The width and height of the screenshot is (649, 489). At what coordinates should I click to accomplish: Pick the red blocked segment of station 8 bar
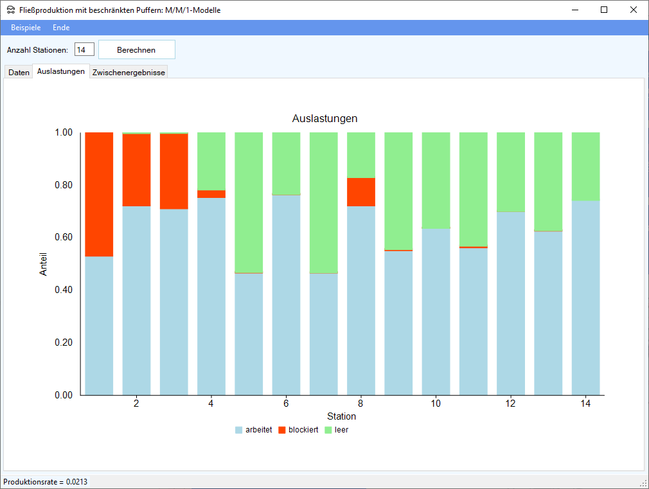click(x=361, y=191)
